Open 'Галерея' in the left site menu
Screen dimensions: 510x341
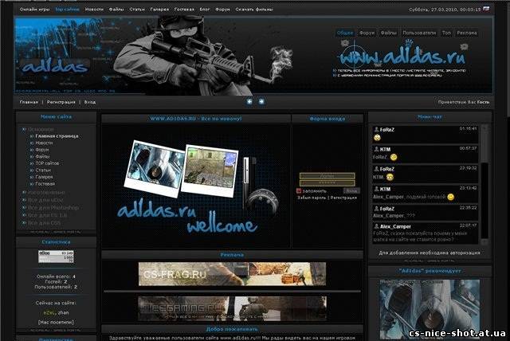coord(44,177)
